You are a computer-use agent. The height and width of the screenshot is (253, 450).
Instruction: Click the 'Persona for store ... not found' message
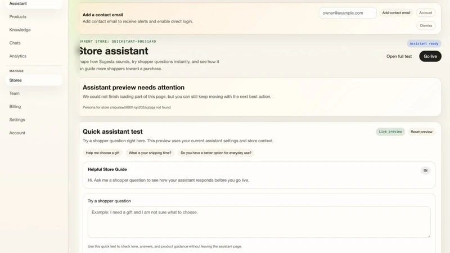pos(127,107)
